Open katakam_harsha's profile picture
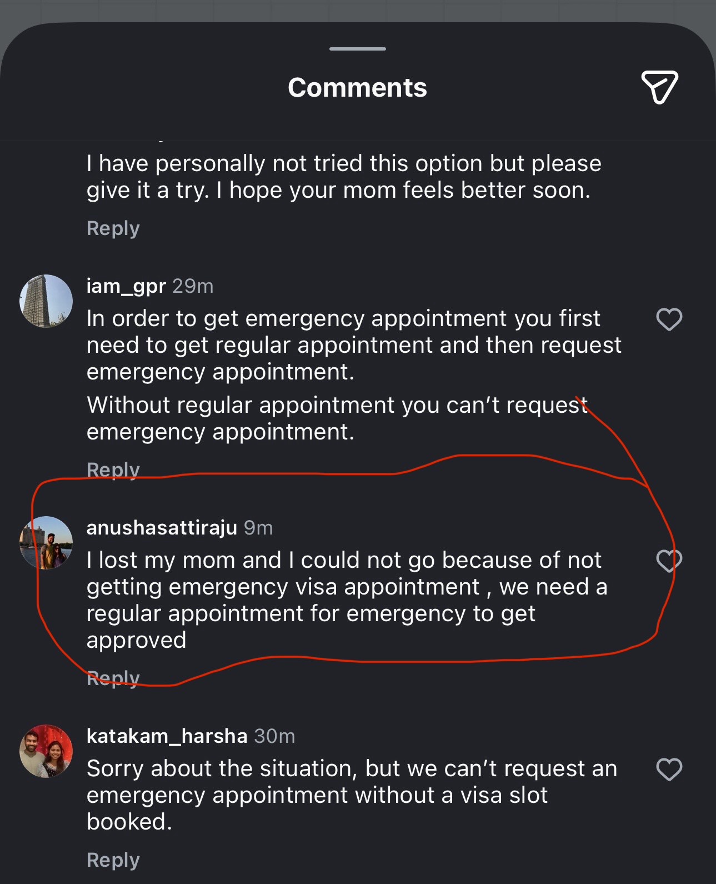716x884 pixels. [46, 751]
